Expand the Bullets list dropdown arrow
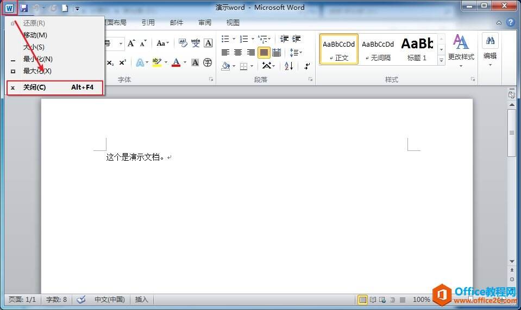521x310 pixels. pyautogui.click(x=234, y=39)
